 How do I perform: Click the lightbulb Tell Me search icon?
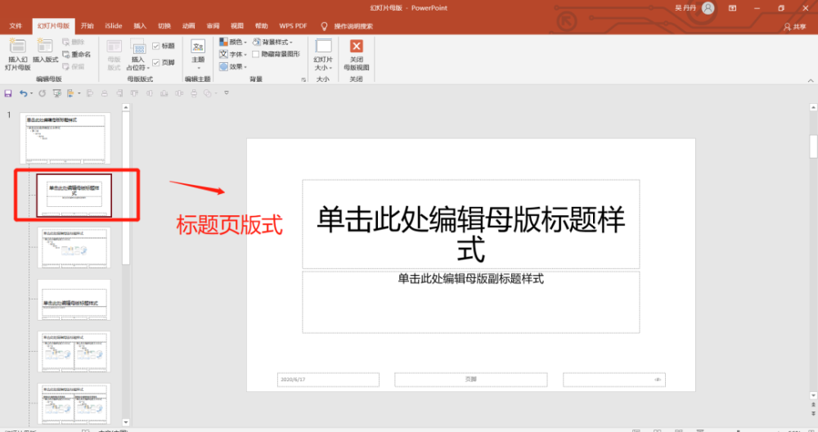click(324, 26)
